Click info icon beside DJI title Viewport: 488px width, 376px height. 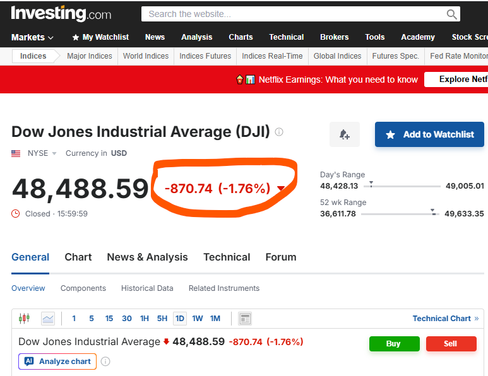pos(279,132)
